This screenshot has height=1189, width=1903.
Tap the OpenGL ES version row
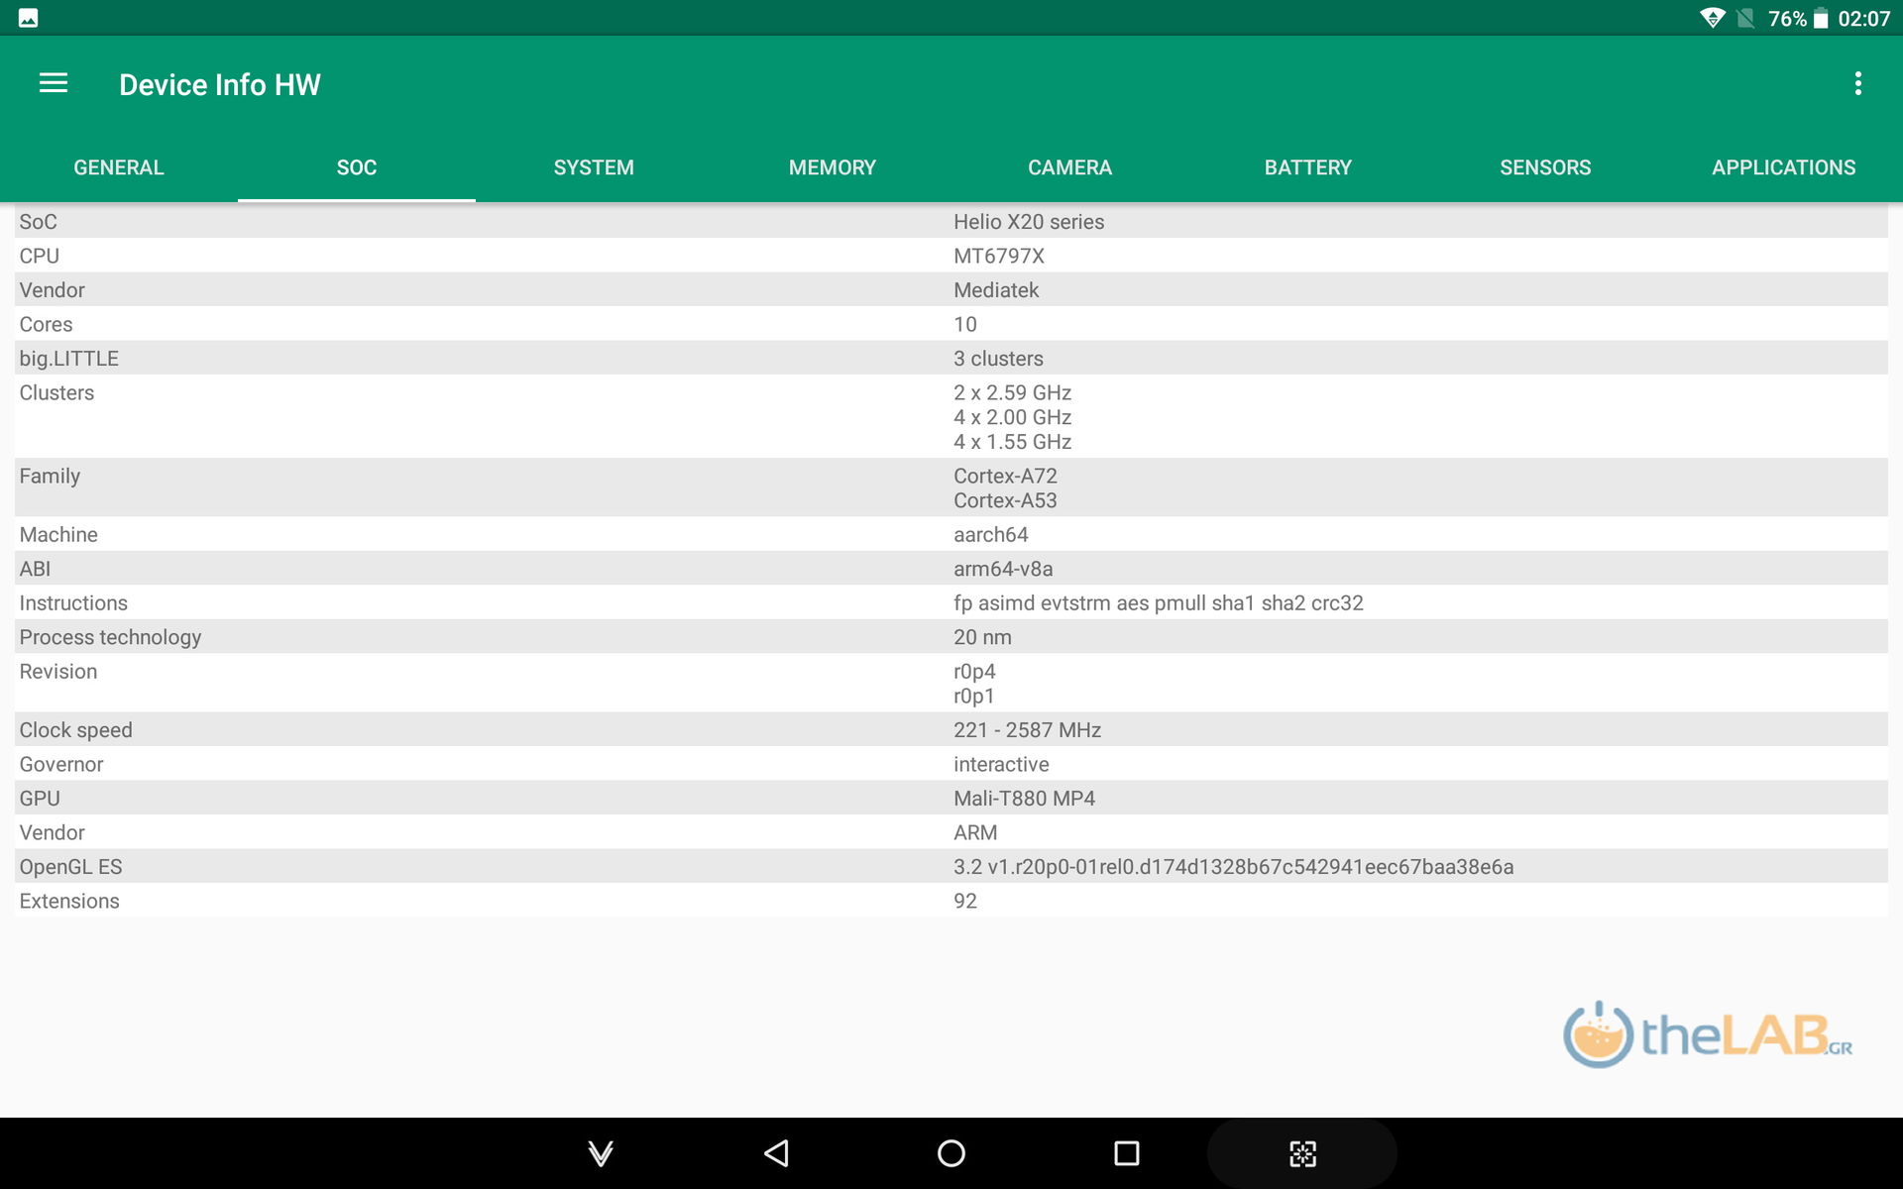[951, 867]
